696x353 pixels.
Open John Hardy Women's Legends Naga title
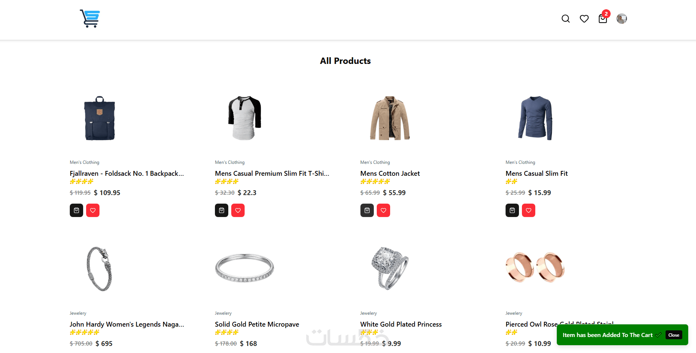pyautogui.click(x=127, y=324)
